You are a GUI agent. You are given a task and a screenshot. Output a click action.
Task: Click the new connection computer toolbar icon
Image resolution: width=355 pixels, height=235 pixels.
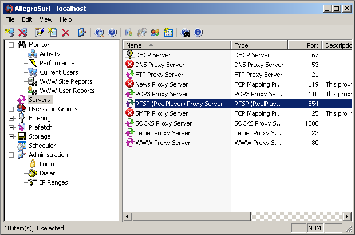point(10,33)
